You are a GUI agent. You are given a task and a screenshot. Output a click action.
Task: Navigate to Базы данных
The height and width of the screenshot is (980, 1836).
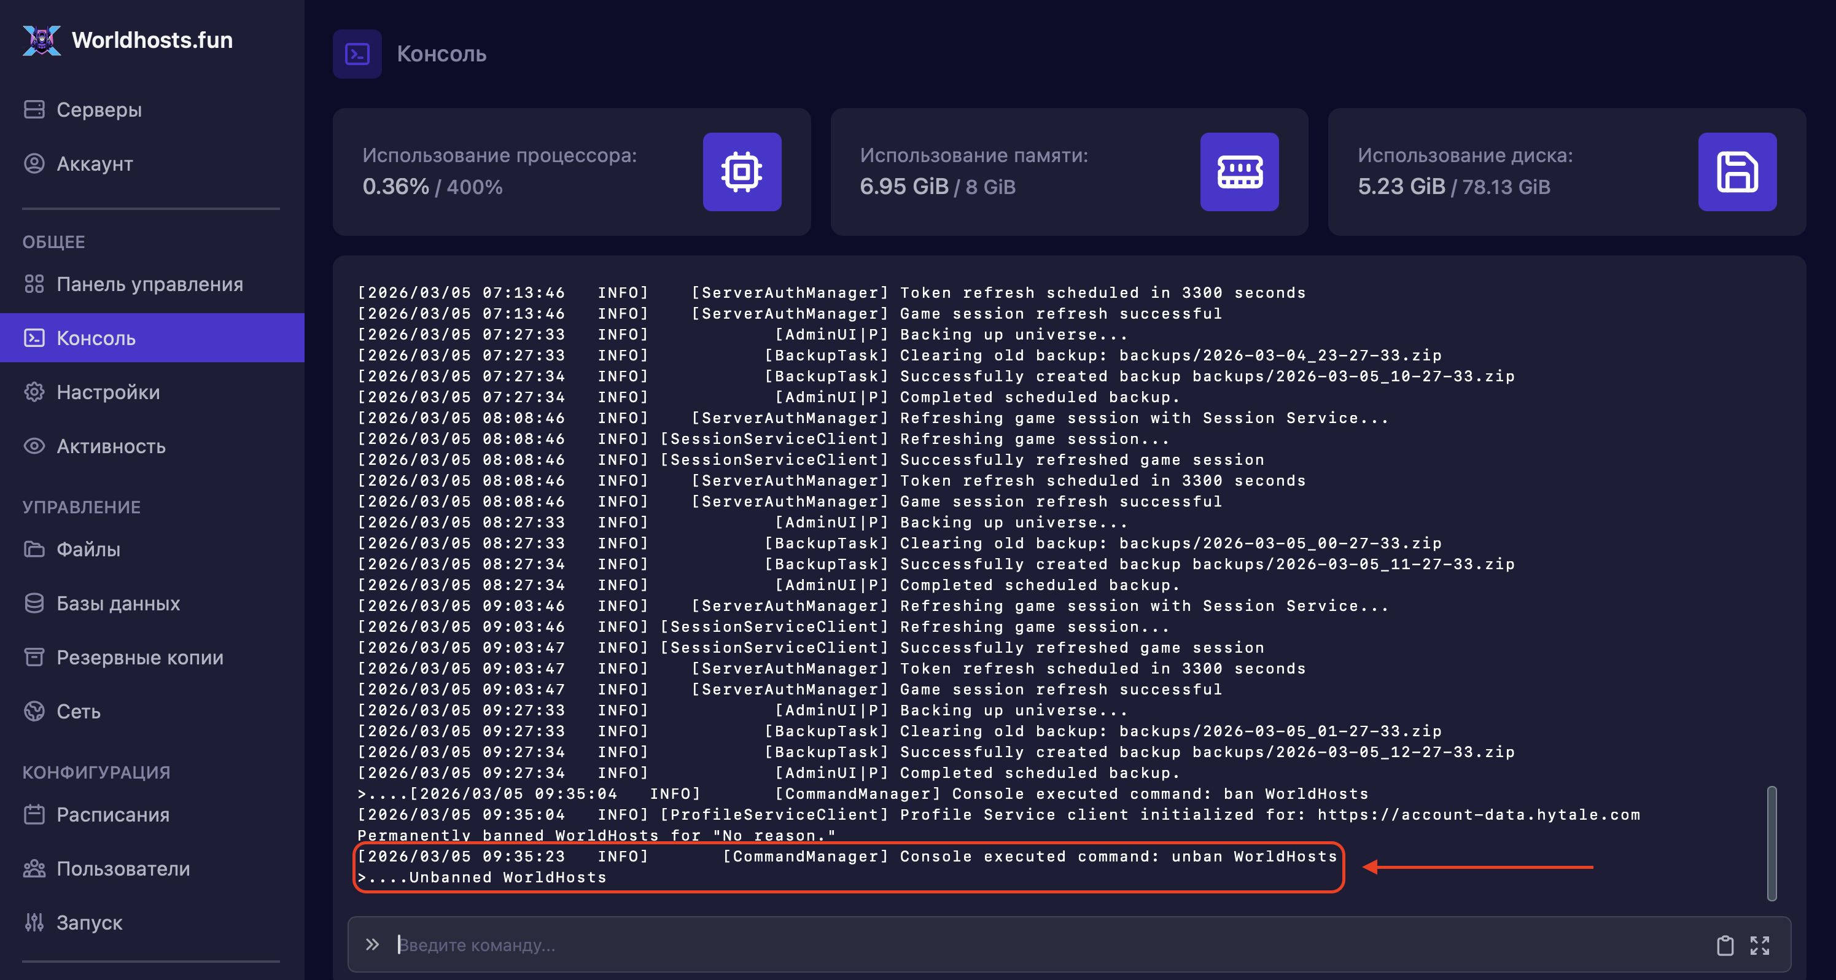pyautogui.click(x=118, y=603)
